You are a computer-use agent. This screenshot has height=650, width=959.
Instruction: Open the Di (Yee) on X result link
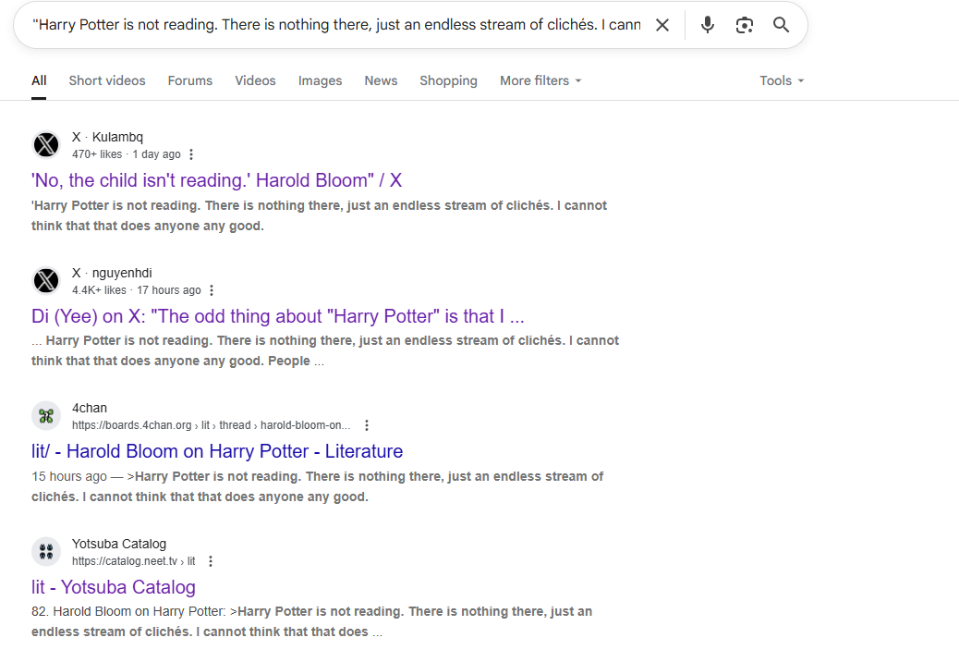pos(278,316)
